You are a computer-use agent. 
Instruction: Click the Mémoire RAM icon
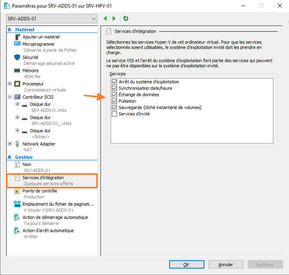pos(17,71)
